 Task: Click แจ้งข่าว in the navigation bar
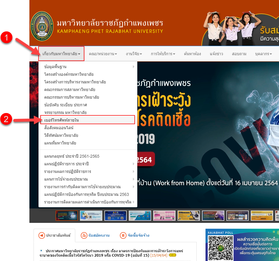(x=216, y=54)
